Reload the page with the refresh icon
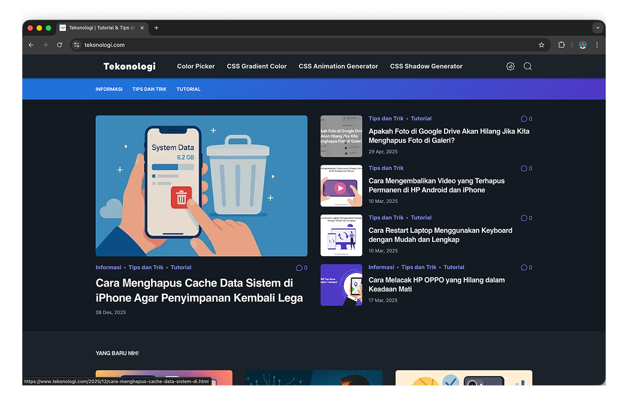Viewport: 628px width, 419px height. 59,44
